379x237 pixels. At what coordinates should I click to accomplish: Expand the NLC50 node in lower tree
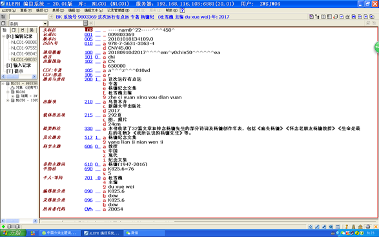click(8, 100)
